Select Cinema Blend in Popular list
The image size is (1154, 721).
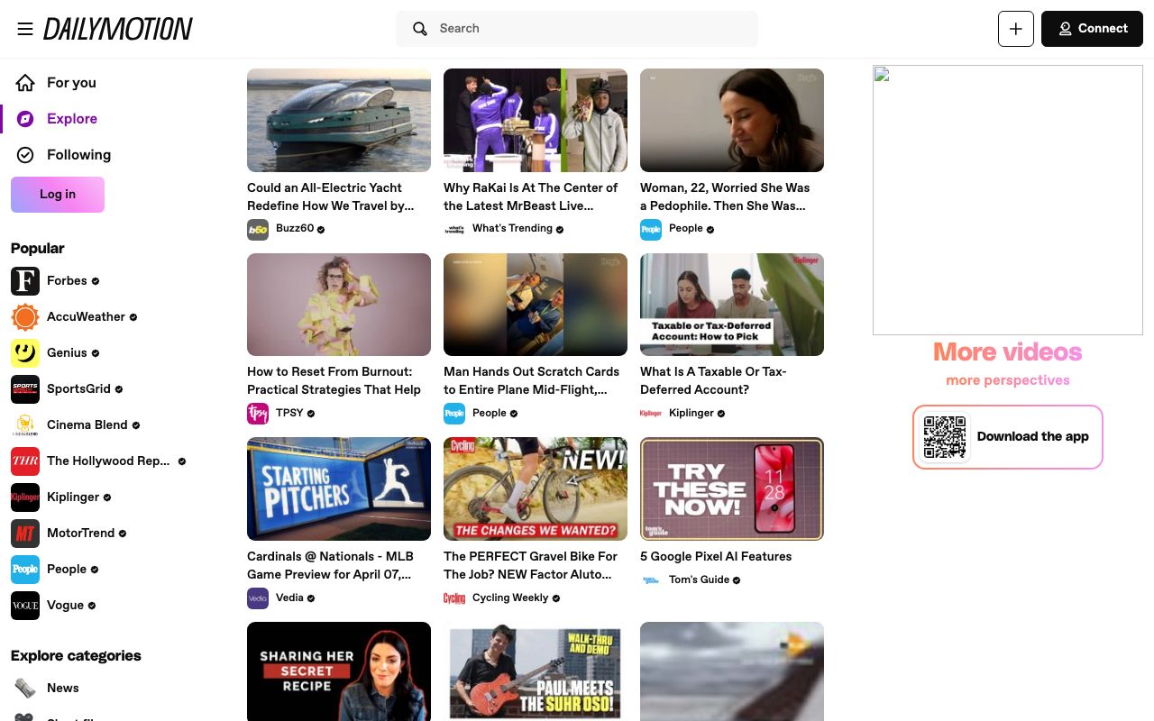pyautogui.click(x=87, y=425)
